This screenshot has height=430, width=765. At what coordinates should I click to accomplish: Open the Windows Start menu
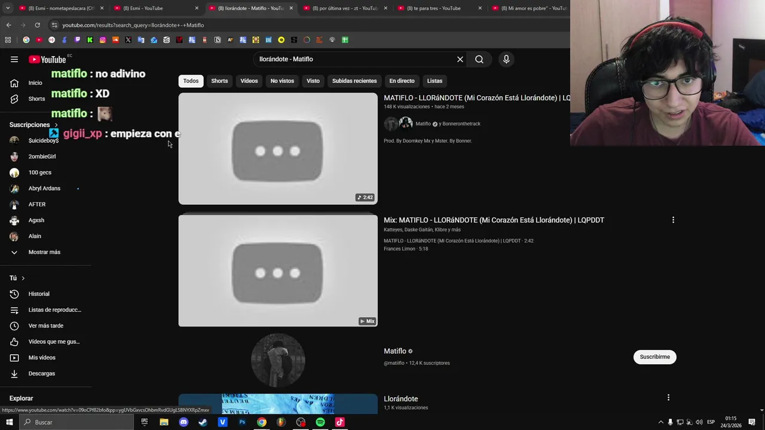pyautogui.click(x=9, y=422)
